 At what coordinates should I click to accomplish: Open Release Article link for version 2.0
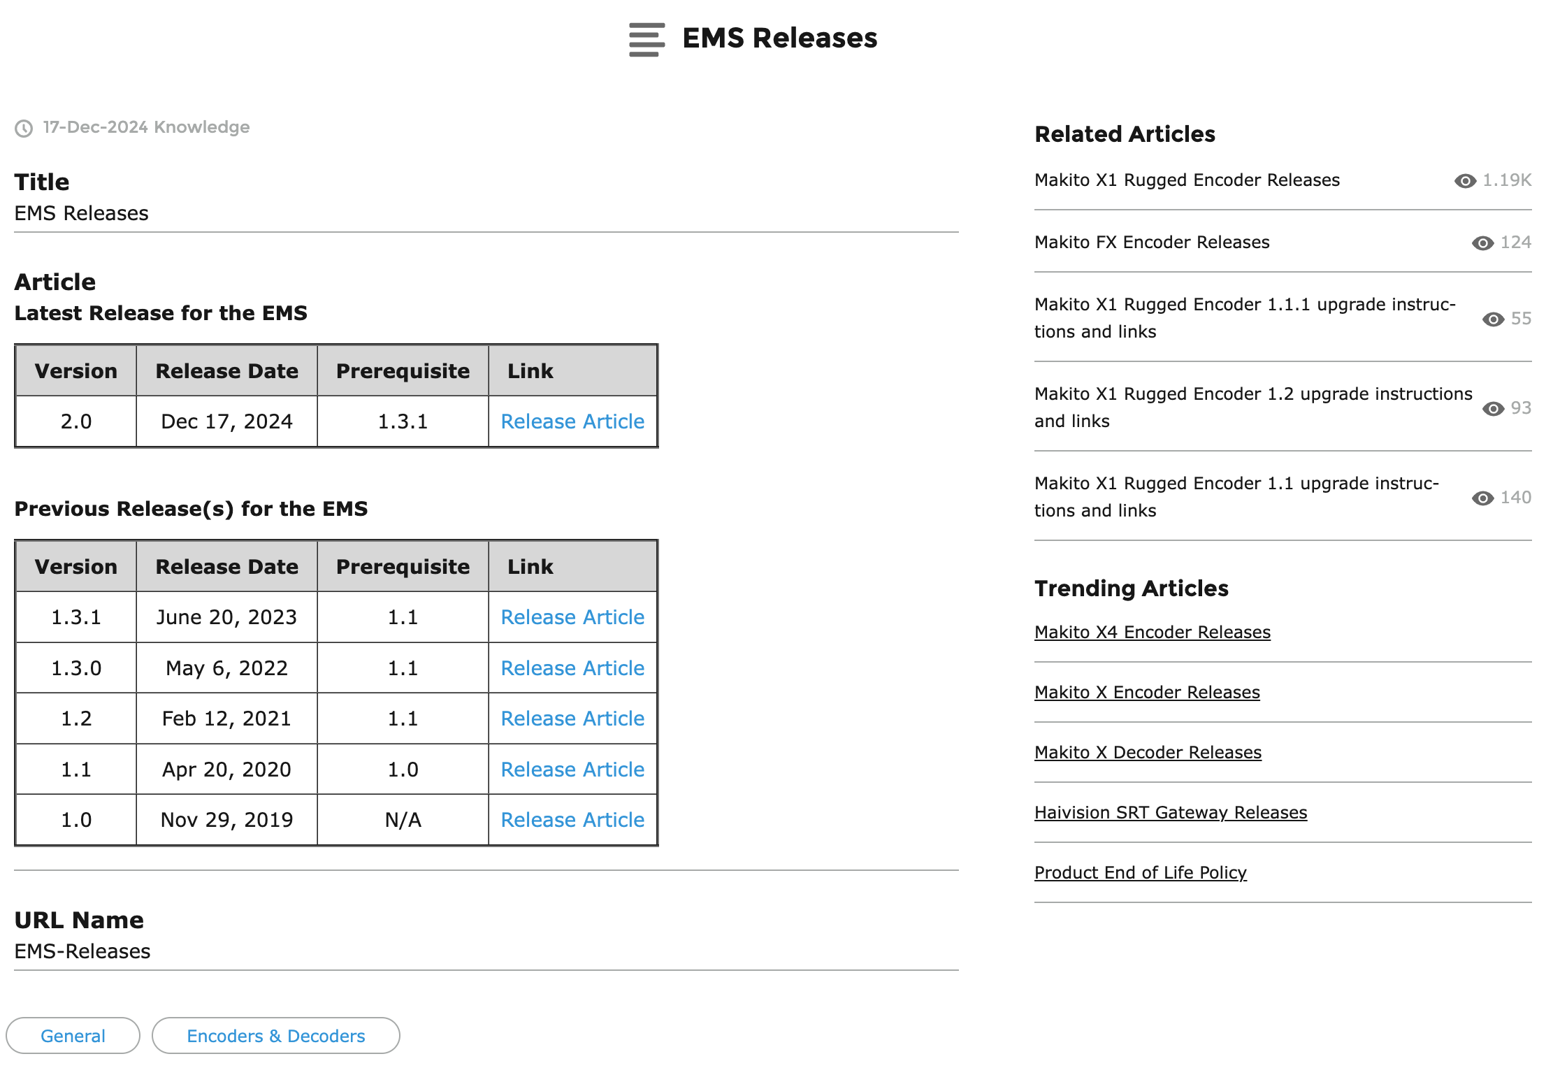tap(572, 421)
